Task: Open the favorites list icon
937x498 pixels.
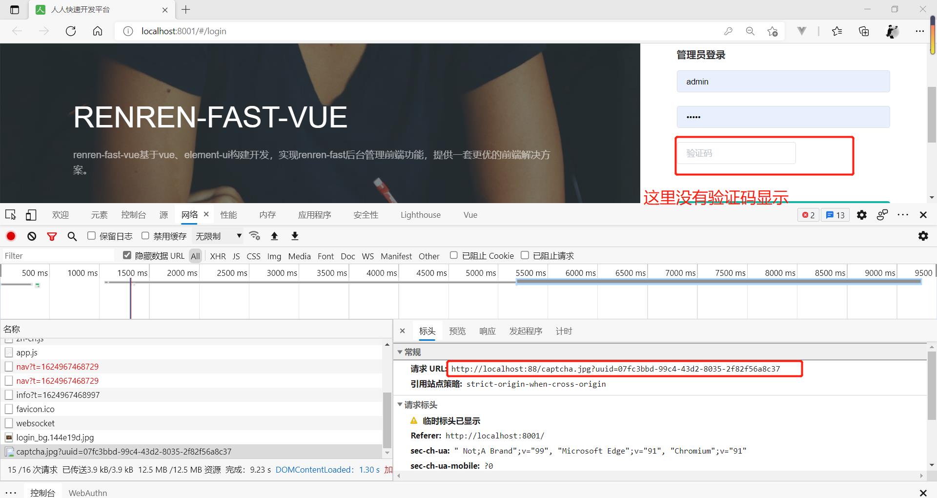Action: [837, 31]
